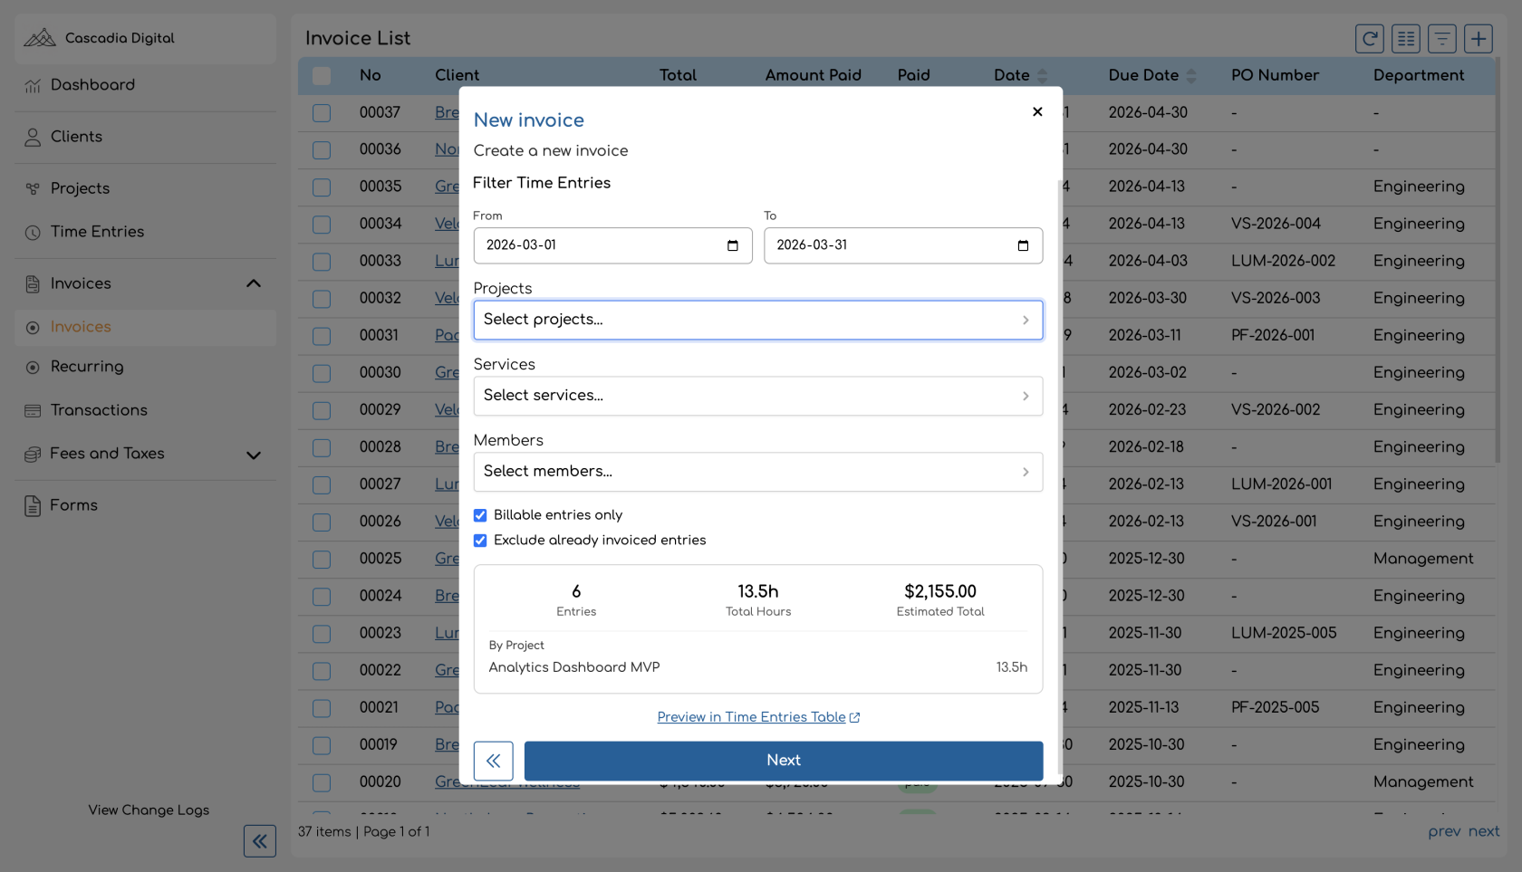
Task: Click the From date input 2026-03-01
Action: pyautogui.click(x=612, y=245)
